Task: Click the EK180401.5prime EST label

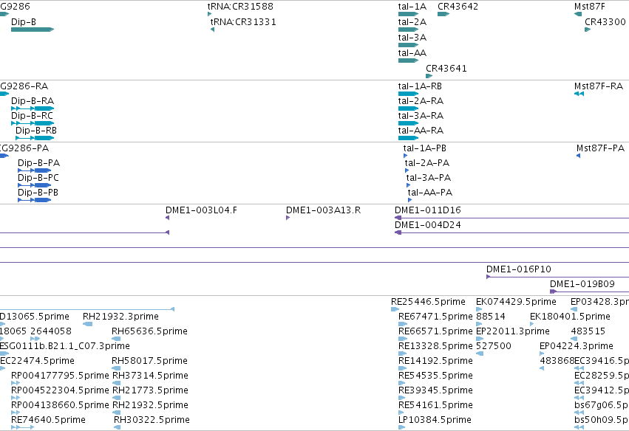Action: pos(570,317)
